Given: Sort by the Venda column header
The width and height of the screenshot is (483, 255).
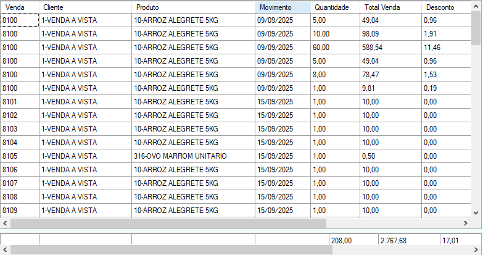Looking at the screenshot, I should click(x=19, y=7).
